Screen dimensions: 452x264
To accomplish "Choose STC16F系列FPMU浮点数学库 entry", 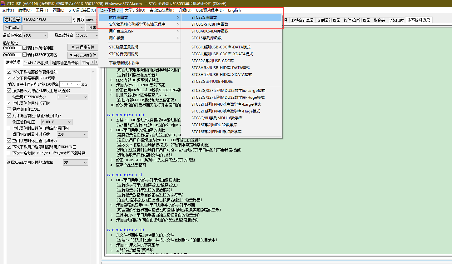I will (231, 132).
